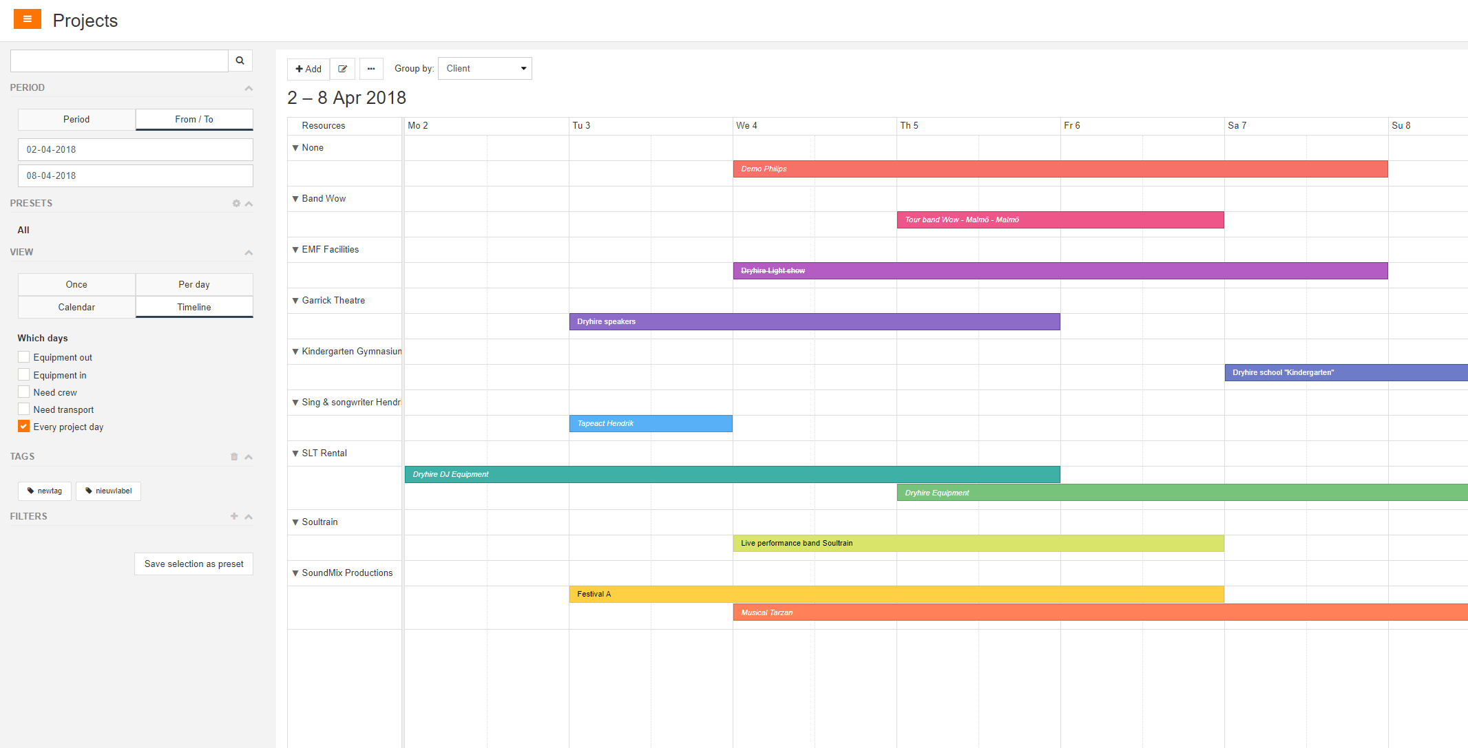Image resolution: width=1468 pixels, height=748 pixels.
Task: Open the Group by Client dropdown
Action: pos(484,68)
